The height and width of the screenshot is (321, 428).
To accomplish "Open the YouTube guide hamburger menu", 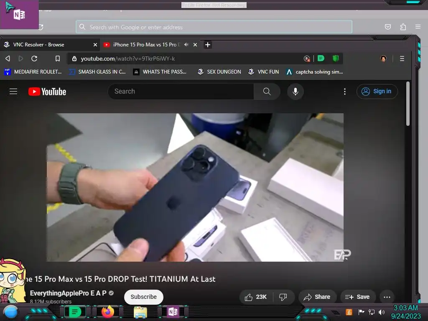I will (13, 92).
